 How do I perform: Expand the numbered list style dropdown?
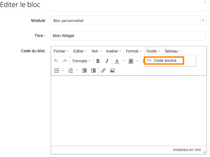click(x=77, y=70)
